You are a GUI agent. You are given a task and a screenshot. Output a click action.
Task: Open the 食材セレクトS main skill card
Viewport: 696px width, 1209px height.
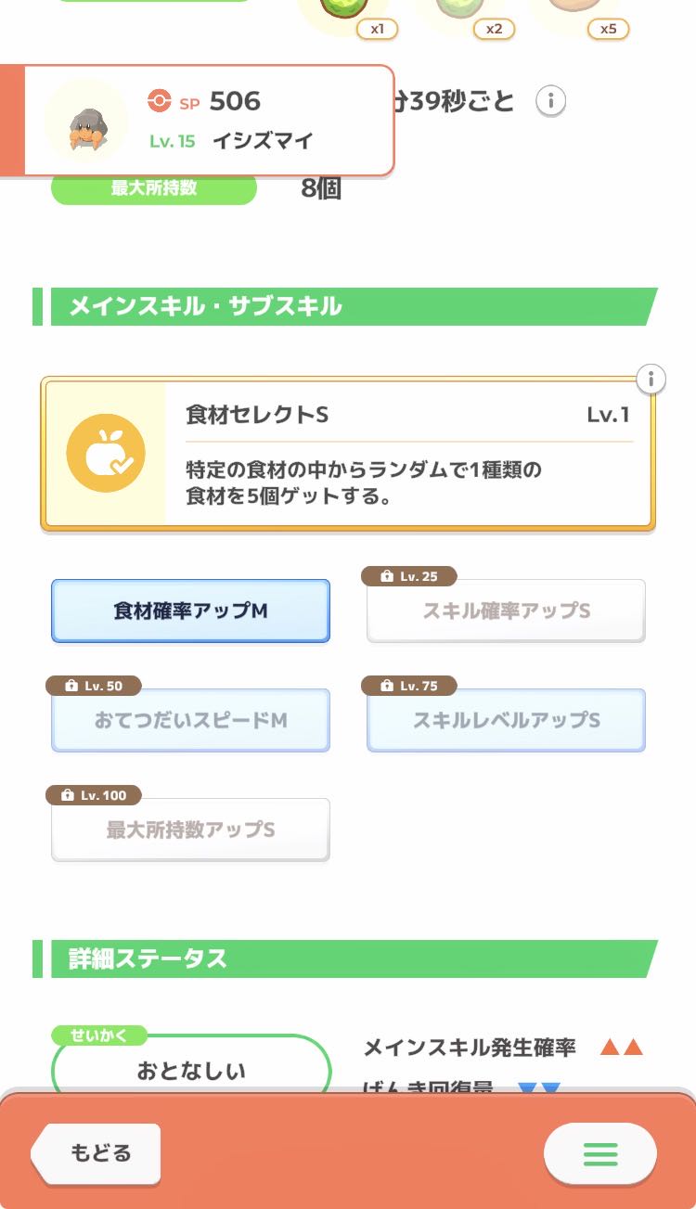click(348, 454)
